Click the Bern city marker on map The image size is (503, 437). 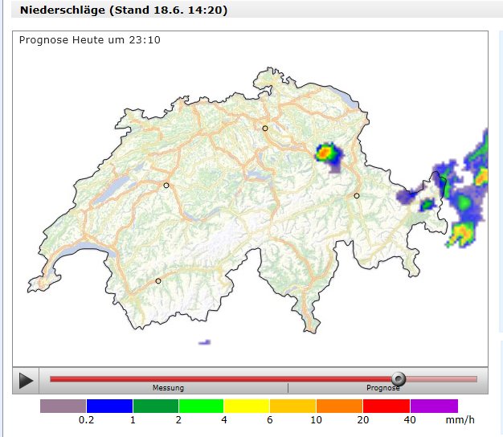click(x=166, y=186)
